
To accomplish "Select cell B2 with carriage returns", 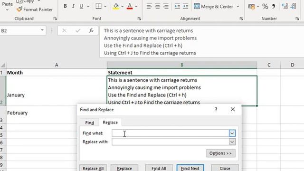I will click(182, 91).
